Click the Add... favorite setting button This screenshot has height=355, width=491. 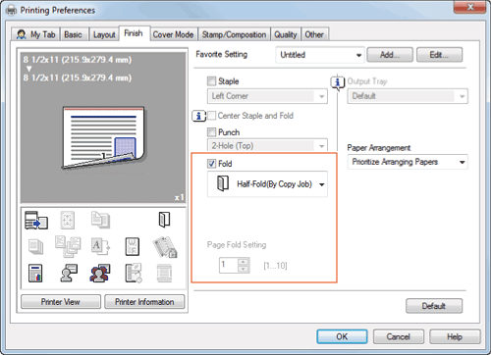(390, 55)
